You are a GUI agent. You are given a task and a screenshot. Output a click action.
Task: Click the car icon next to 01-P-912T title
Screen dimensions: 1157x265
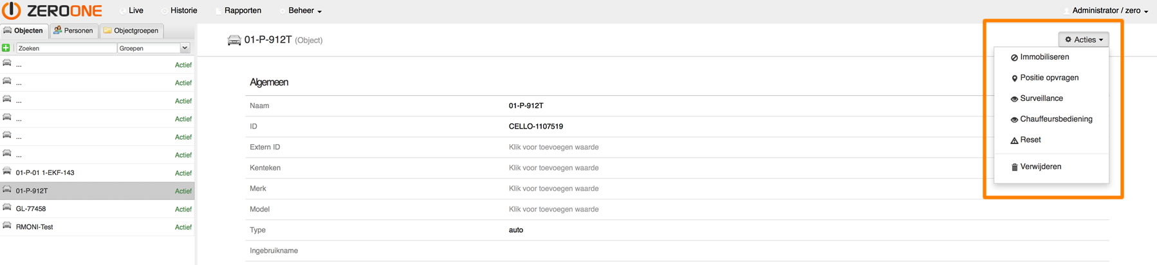234,40
